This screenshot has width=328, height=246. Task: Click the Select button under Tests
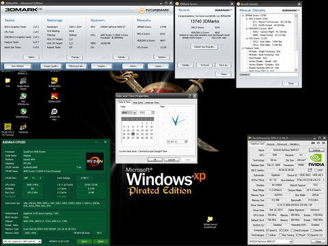pos(31,57)
